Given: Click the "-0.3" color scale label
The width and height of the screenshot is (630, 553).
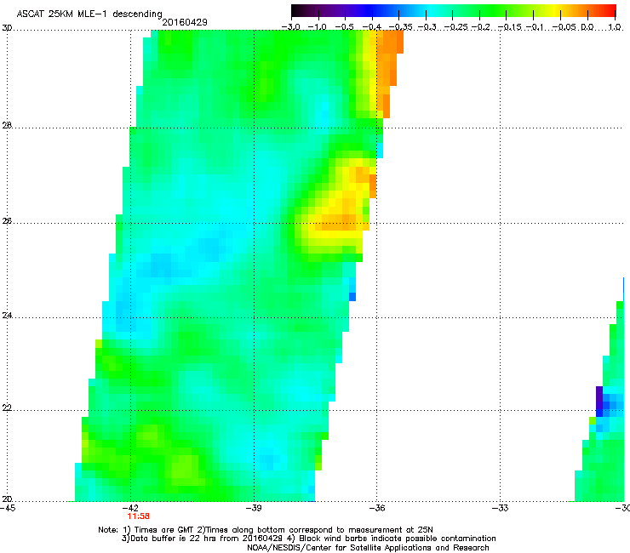Looking at the screenshot, I should 427,27.
